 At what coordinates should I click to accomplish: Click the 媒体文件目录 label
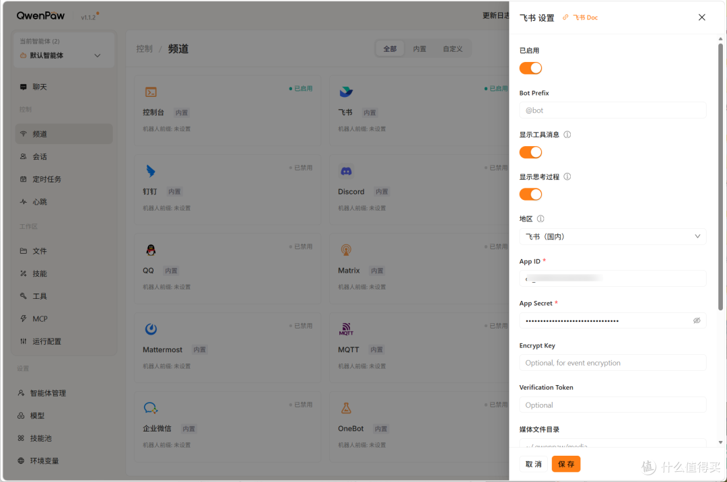tap(539, 429)
